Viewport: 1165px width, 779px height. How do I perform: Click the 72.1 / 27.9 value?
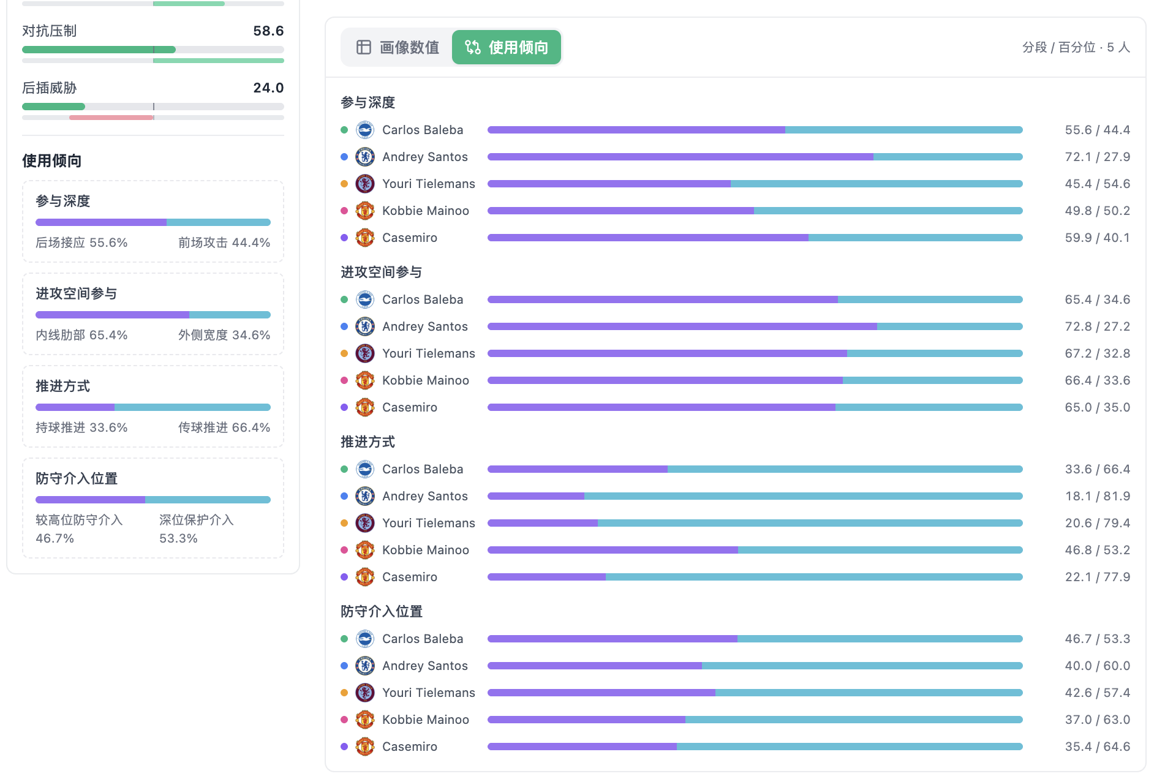click(1098, 157)
